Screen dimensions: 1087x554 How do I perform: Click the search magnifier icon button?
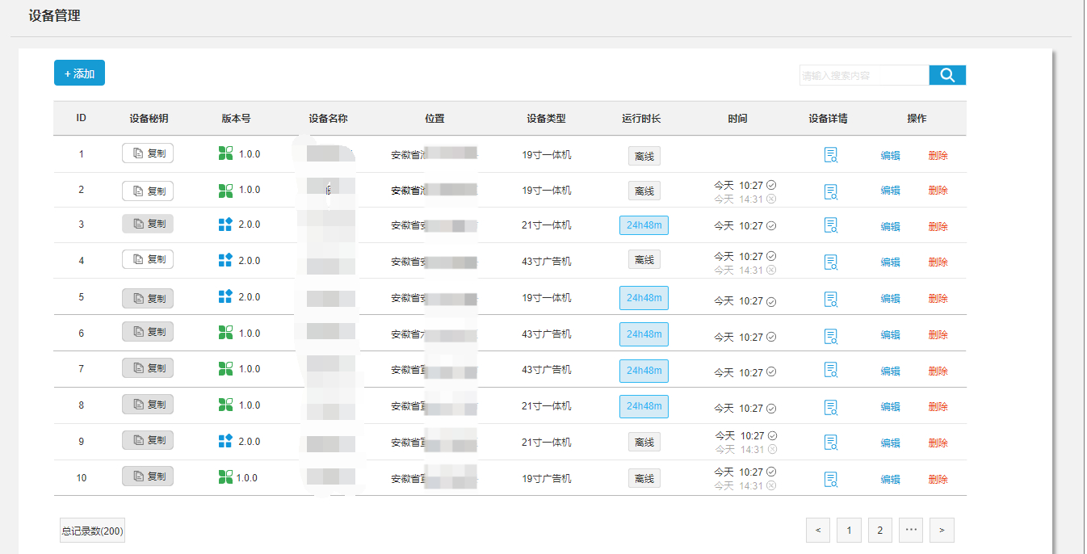pyautogui.click(x=947, y=75)
